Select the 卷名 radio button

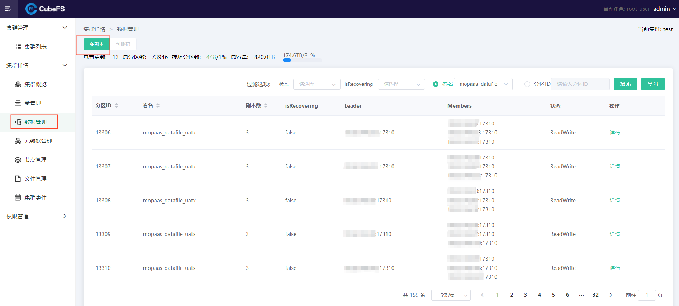(436, 84)
